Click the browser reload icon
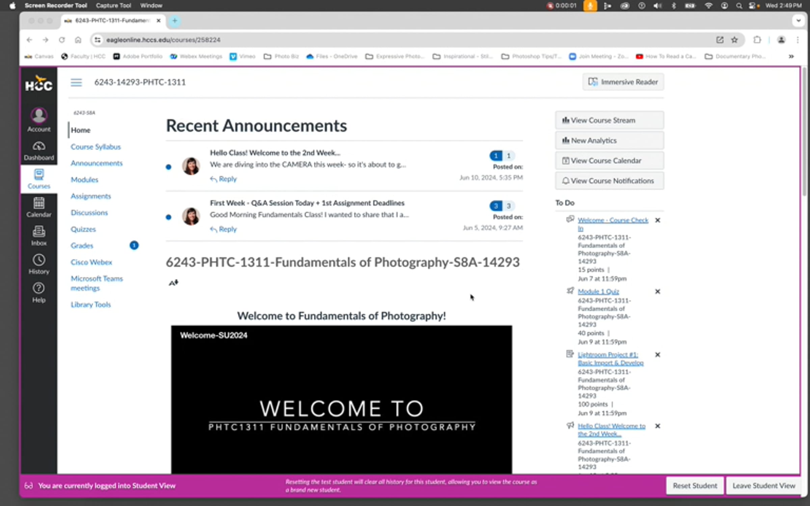Image resolution: width=810 pixels, height=506 pixels. click(62, 40)
